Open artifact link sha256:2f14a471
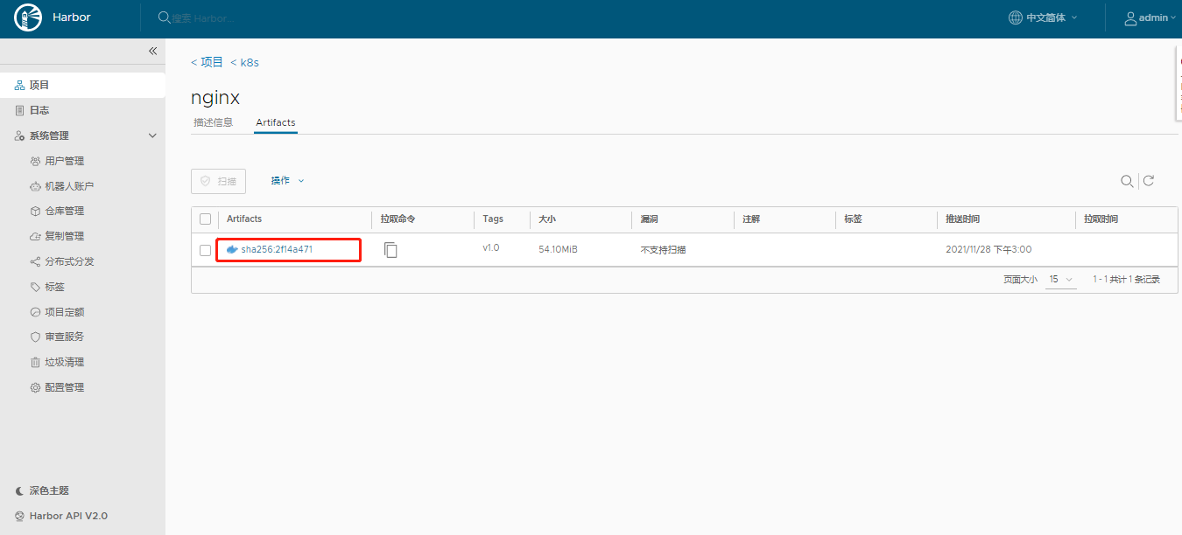This screenshot has height=535, width=1182. [x=277, y=250]
